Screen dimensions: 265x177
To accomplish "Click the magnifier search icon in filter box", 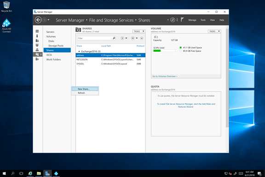I will click(114, 38).
